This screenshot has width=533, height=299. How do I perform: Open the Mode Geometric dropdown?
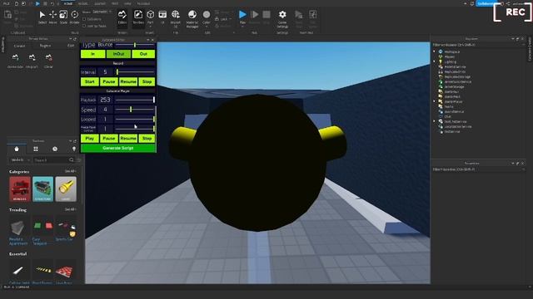pyautogui.click(x=102, y=12)
